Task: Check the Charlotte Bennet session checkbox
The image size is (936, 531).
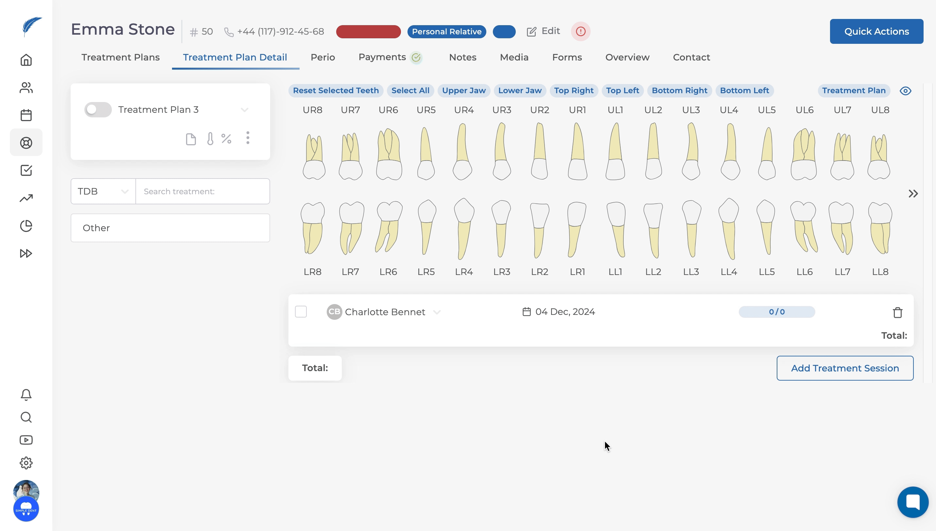Action: pos(301,312)
